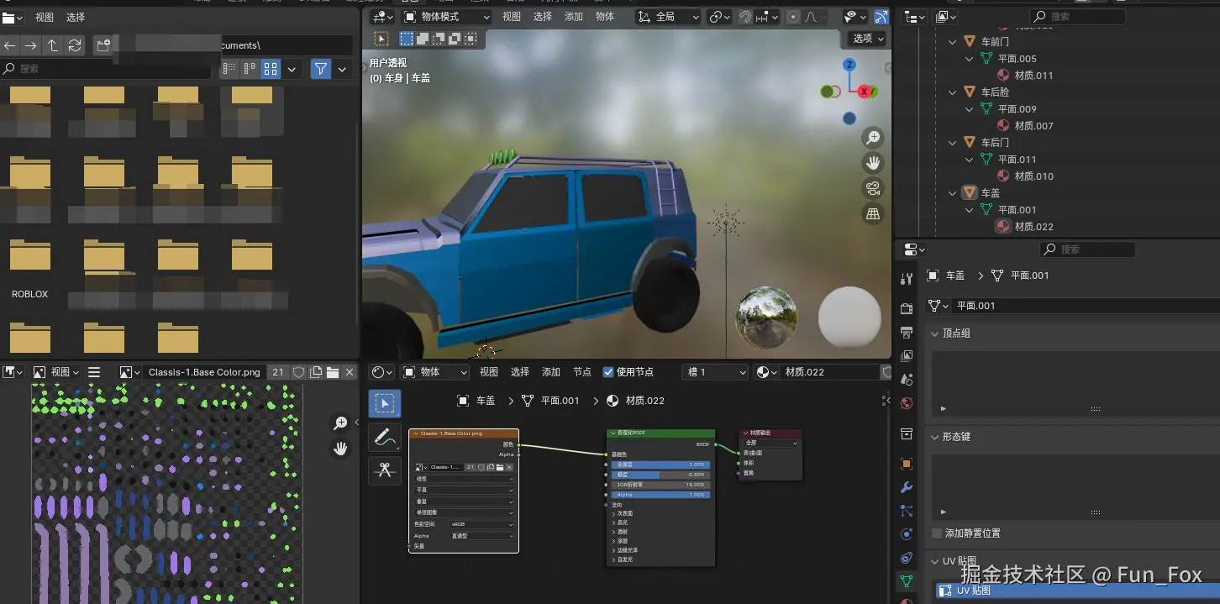Image resolution: width=1220 pixels, height=604 pixels.
Task: Click the viewport camera view icon
Action: point(873,188)
